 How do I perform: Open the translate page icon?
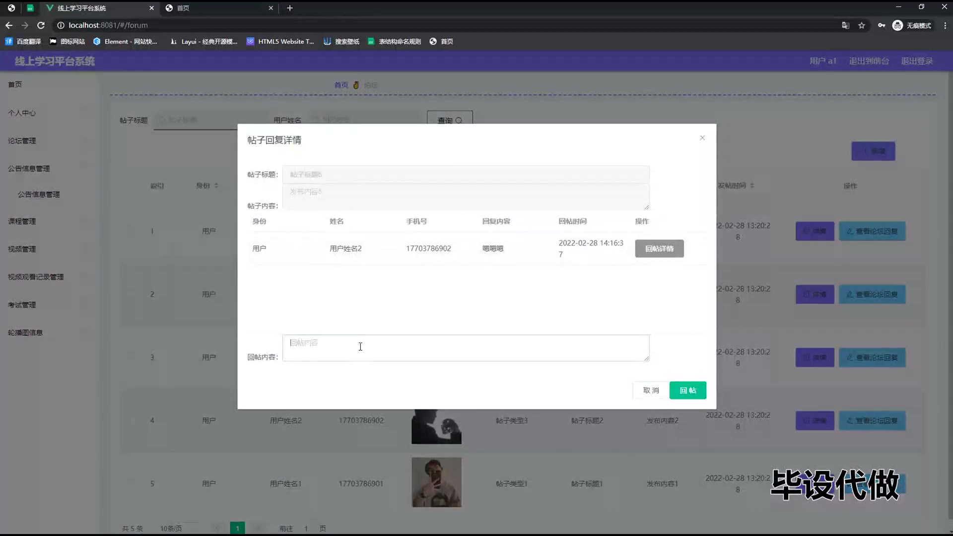845,25
